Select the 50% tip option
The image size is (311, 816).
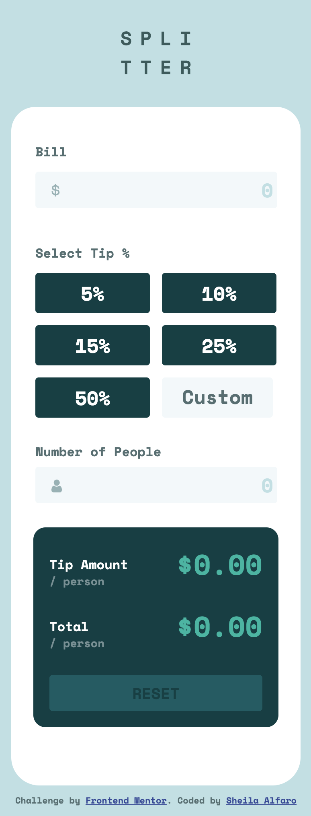92,397
